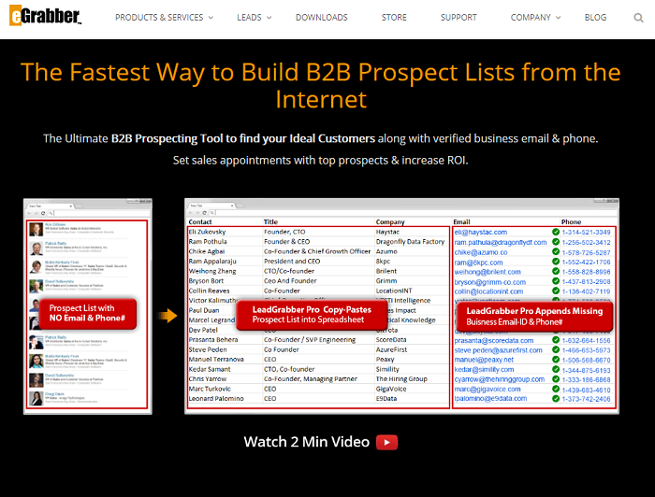This screenshot has height=497, width=655.
Task: Expand Products & Services dropdown arrow
Action: [211, 18]
